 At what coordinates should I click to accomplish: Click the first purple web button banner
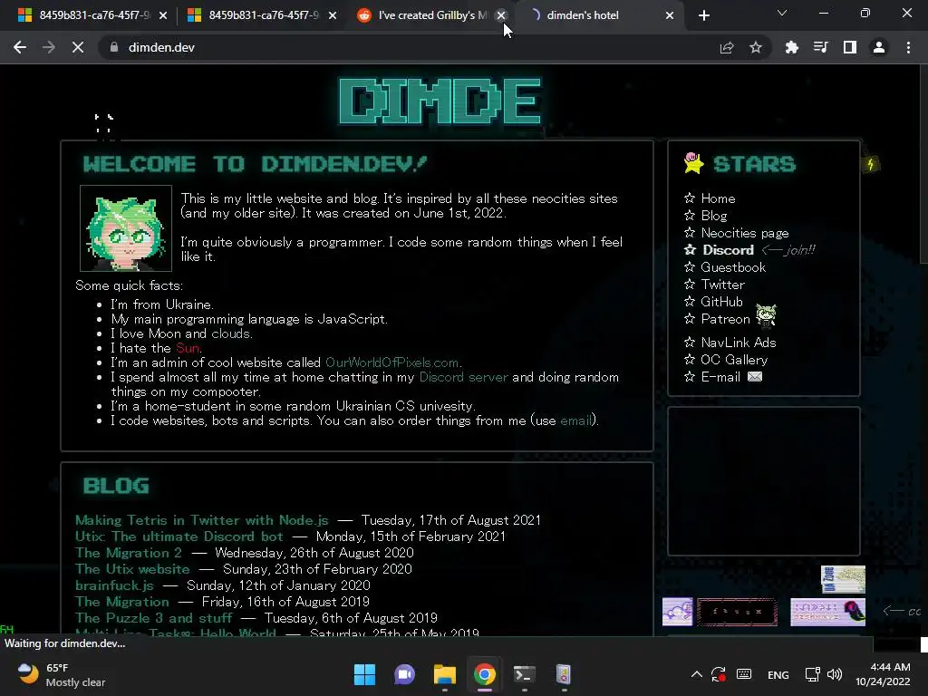pyautogui.click(x=677, y=612)
